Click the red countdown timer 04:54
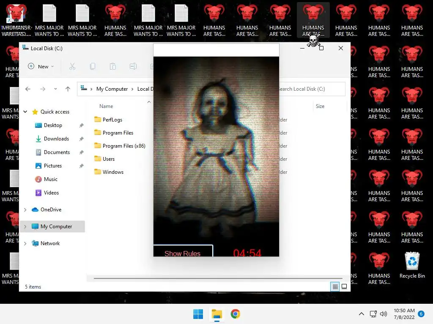The width and height of the screenshot is (433, 324). coord(247,253)
